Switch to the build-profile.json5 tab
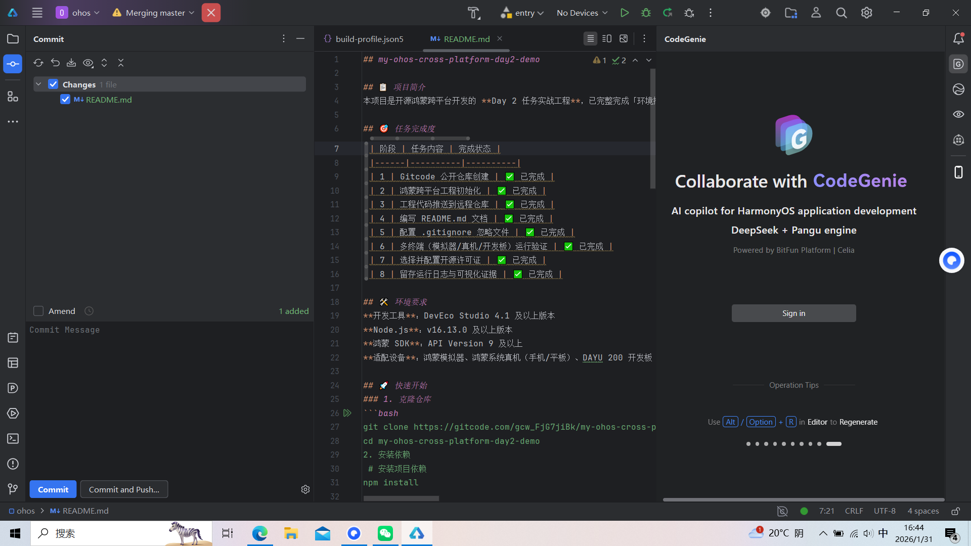This screenshot has width=971, height=546. click(x=369, y=39)
